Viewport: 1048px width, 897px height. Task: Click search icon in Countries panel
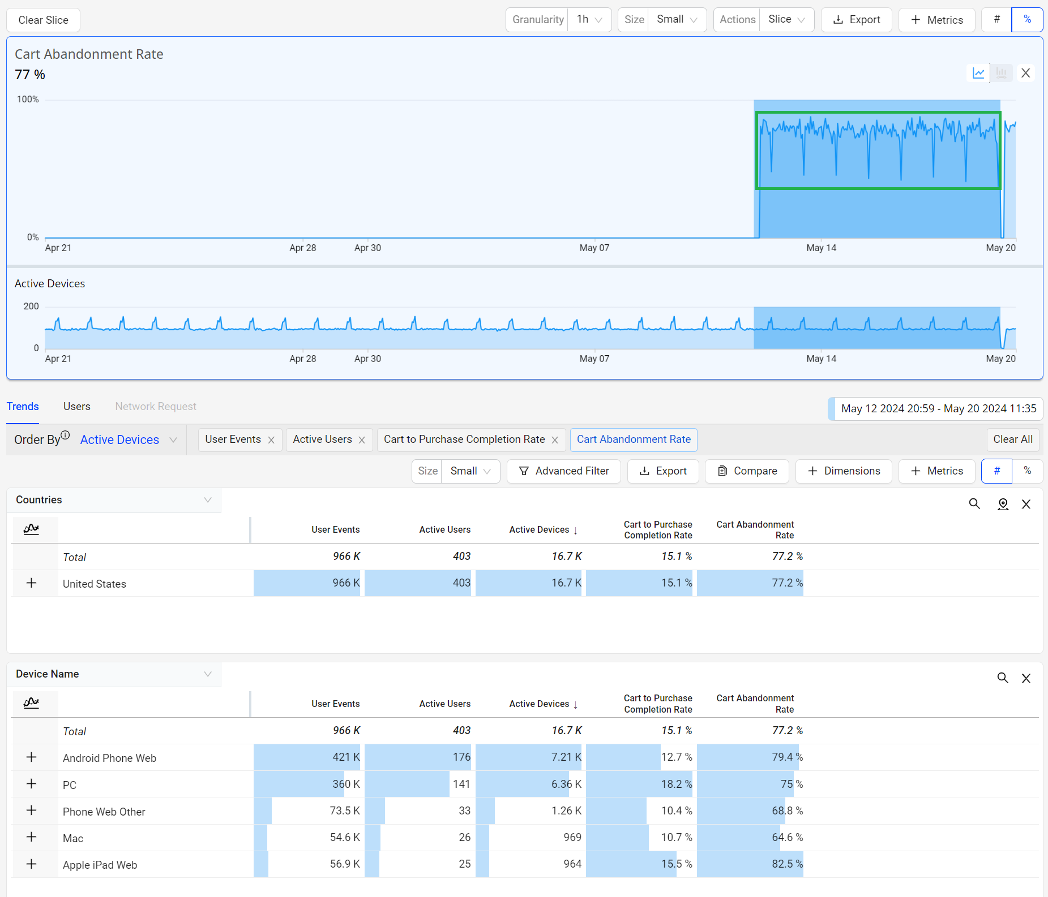[974, 504]
